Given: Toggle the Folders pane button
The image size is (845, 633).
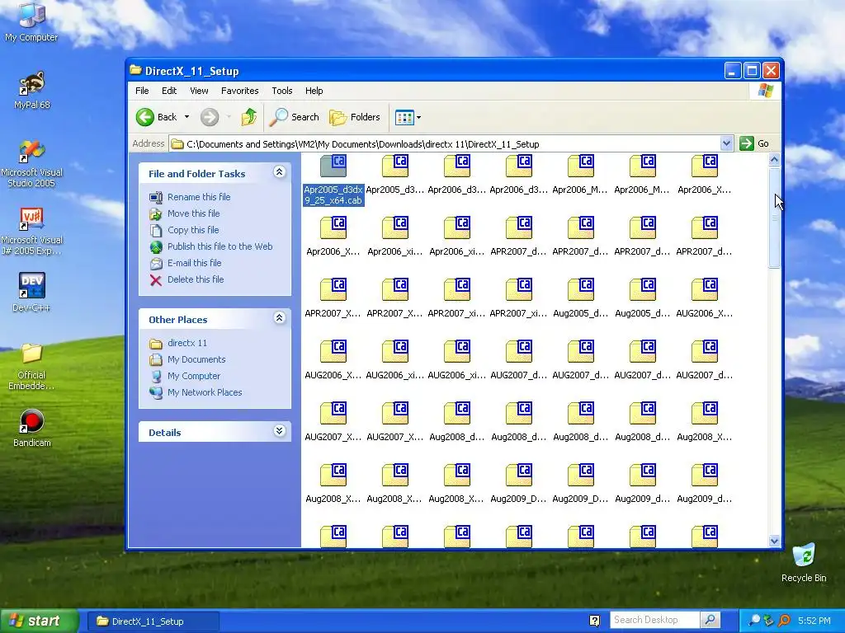Looking at the screenshot, I should point(355,117).
